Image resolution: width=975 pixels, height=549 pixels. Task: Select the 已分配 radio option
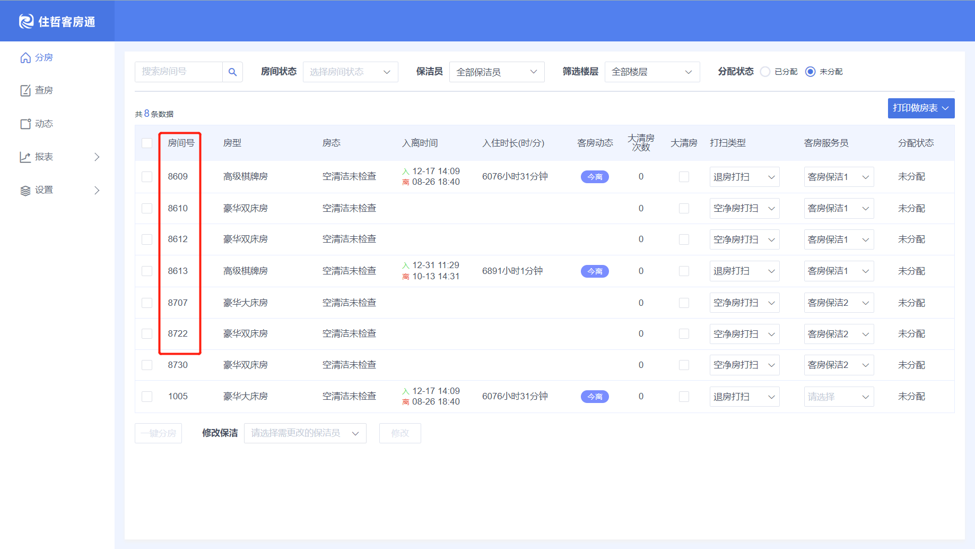[x=765, y=72]
